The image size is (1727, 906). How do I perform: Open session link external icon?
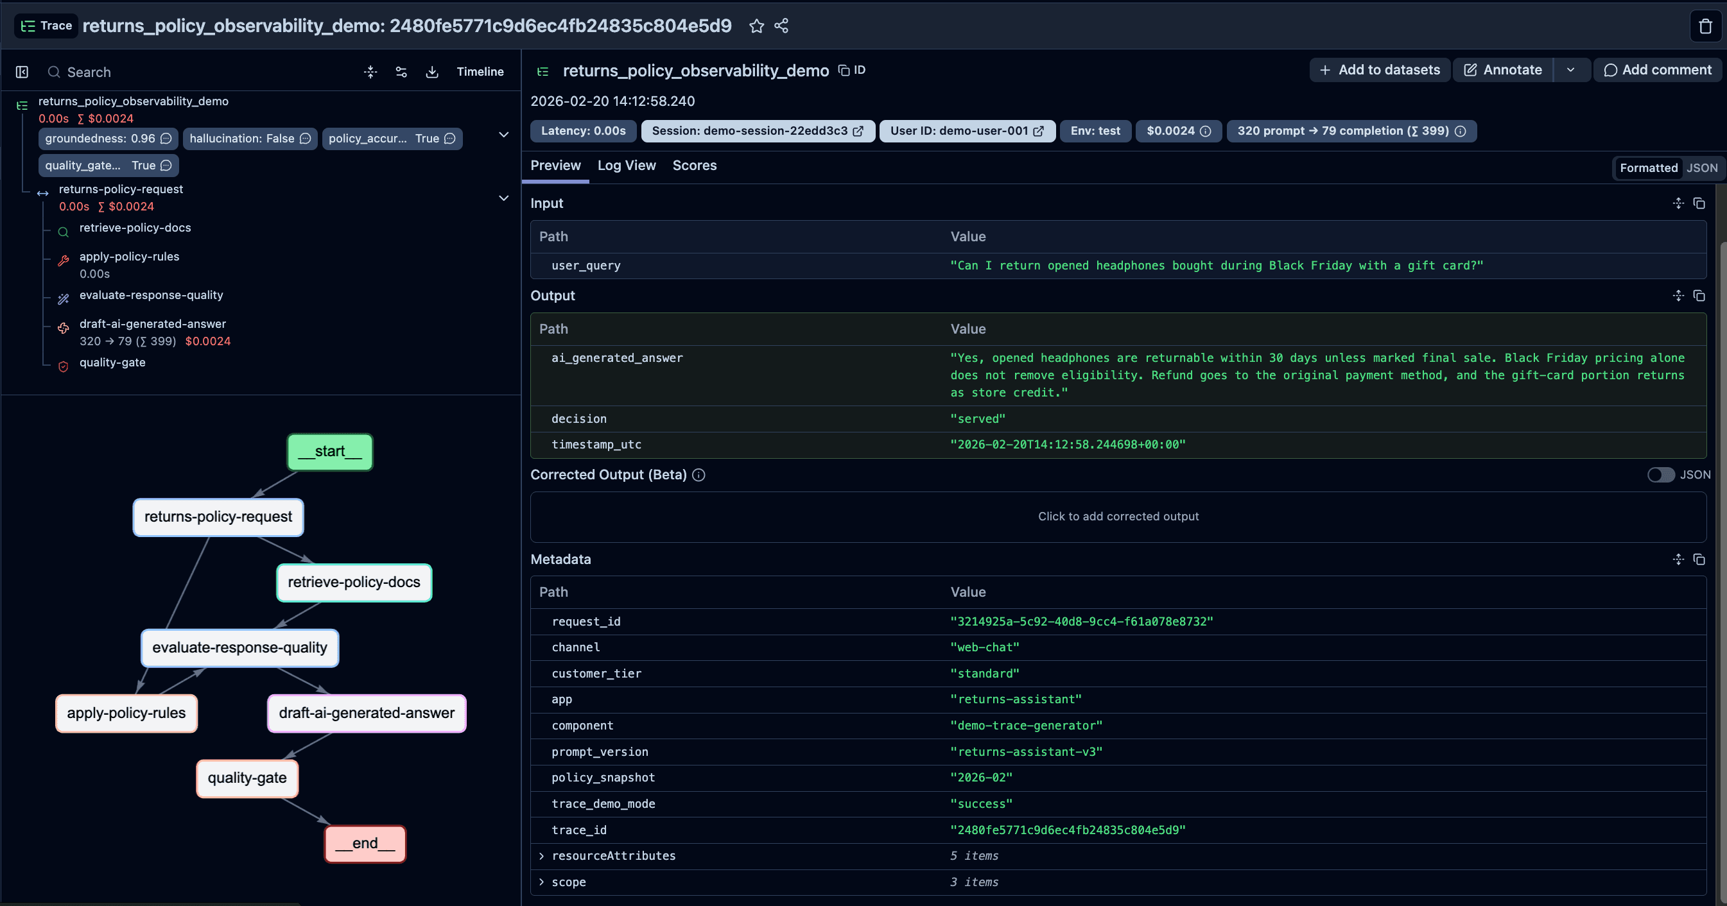tap(858, 132)
